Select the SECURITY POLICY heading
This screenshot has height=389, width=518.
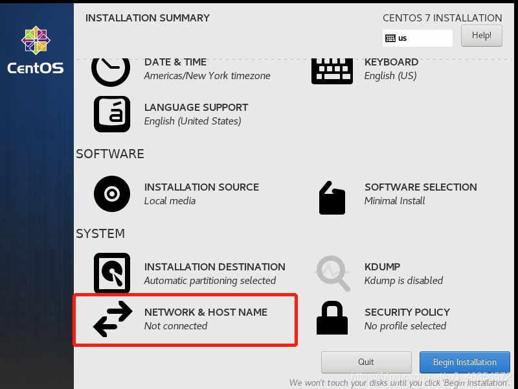click(x=407, y=312)
